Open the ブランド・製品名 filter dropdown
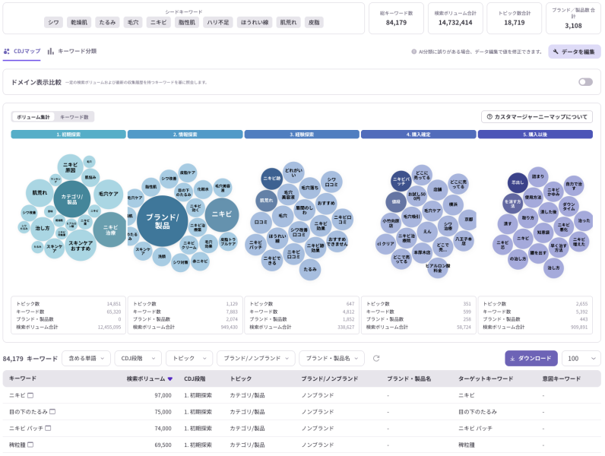 pyautogui.click(x=331, y=358)
